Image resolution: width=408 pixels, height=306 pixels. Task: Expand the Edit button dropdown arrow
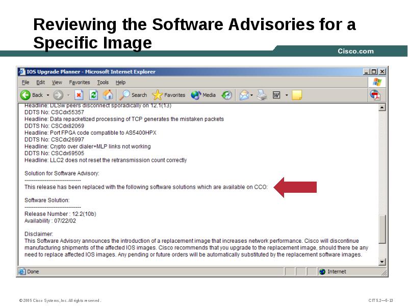pyautogui.click(x=287, y=95)
